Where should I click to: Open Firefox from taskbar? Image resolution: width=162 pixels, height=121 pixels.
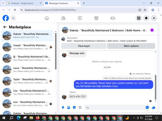(38, 118)
